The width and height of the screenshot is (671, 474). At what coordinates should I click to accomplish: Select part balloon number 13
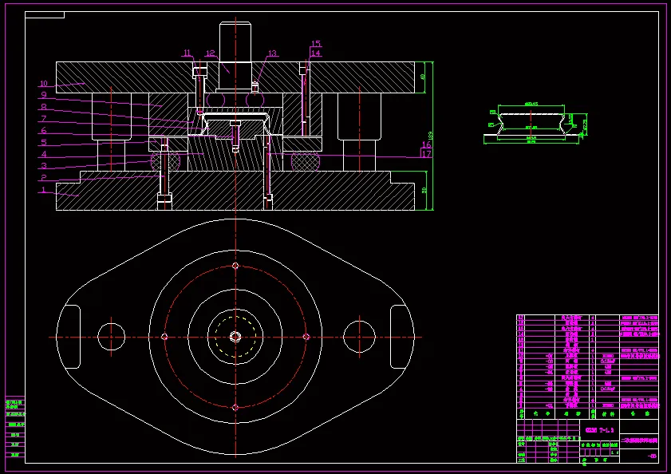(x=273, y=53)
